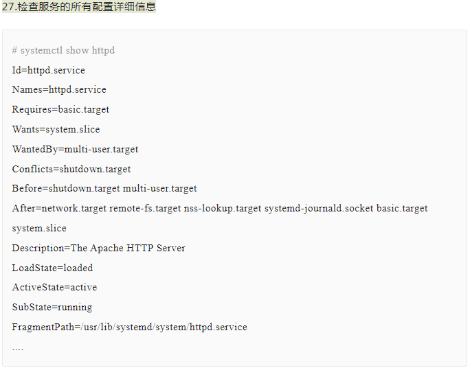
Task: Click the Description=The Apache HTTP Server line
Action: pyautogui.click(x=98, y=249)
